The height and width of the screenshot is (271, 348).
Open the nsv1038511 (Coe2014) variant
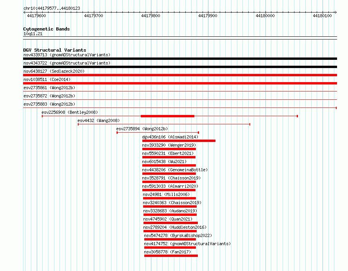[x=47, y=79]
